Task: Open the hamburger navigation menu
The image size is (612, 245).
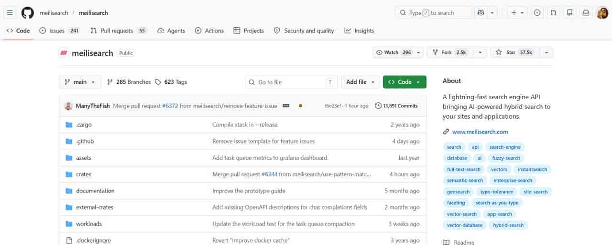Action: tap(10, 13)
